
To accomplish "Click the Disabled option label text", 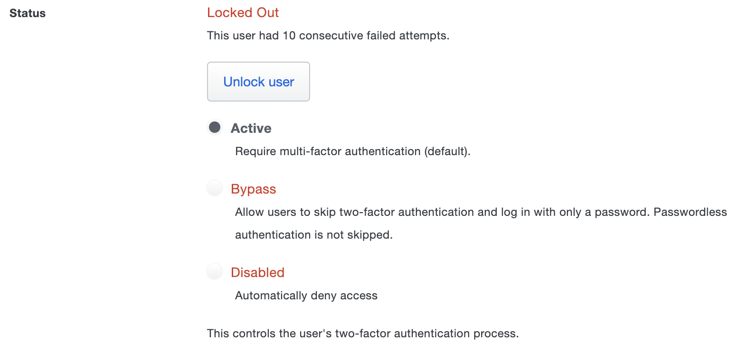I will pos(257,272).
